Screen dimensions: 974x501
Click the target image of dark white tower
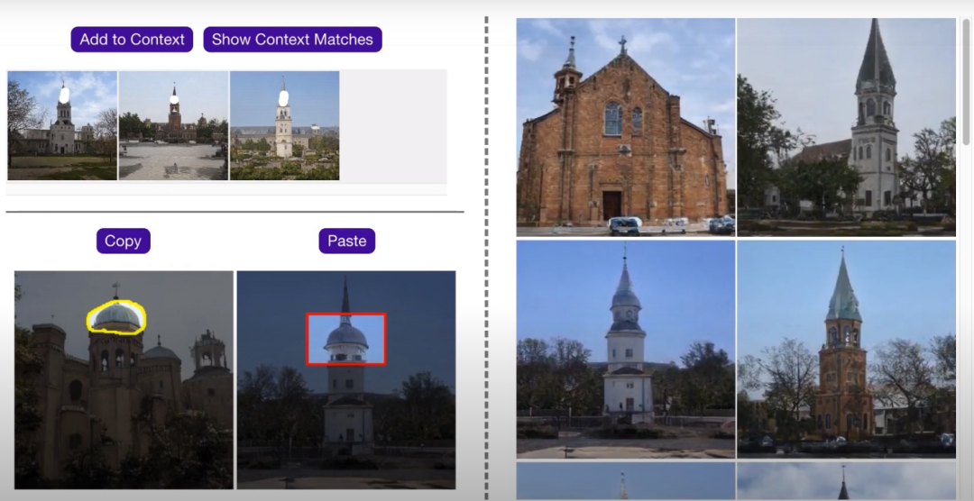pos(346,380)
